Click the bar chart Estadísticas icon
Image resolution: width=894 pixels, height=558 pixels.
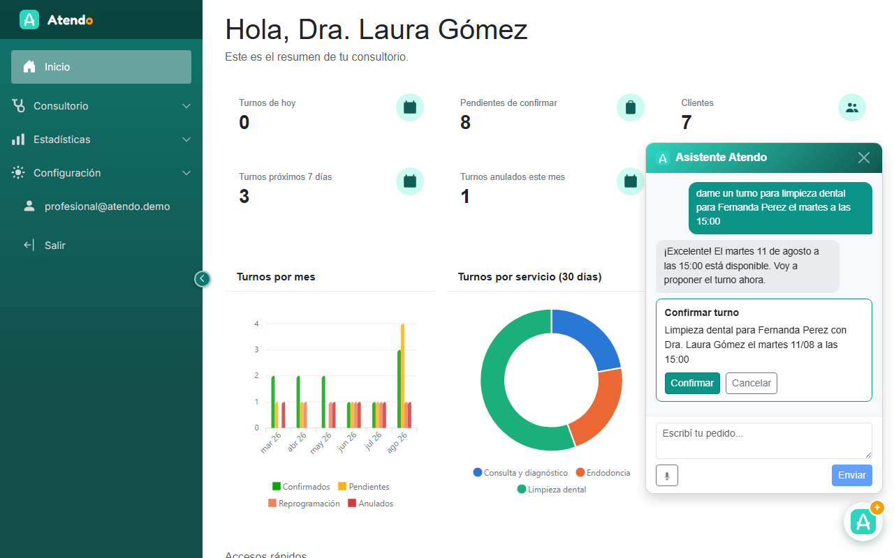pos(18,139)
